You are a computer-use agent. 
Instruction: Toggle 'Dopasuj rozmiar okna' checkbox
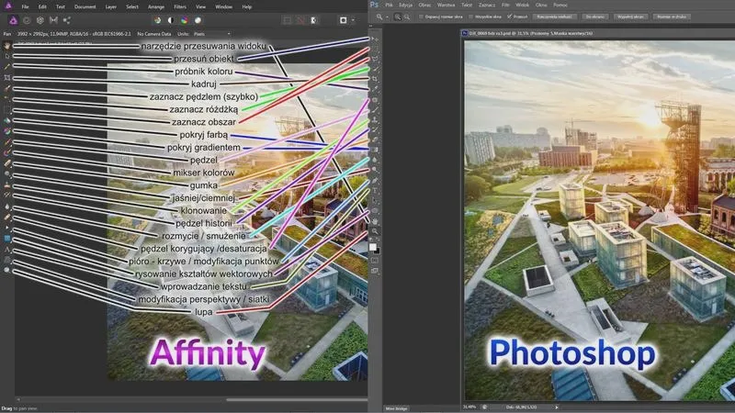click(x=419, y=17)
